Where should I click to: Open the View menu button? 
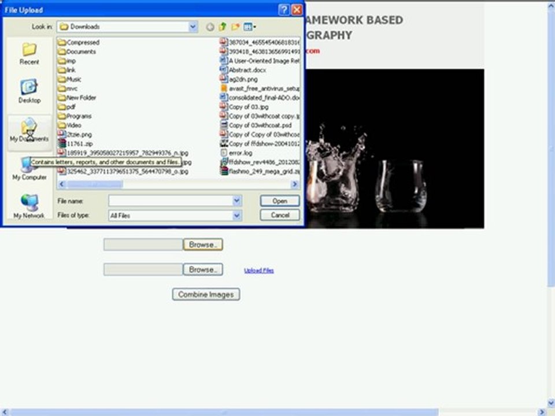(x=250, y=27)
